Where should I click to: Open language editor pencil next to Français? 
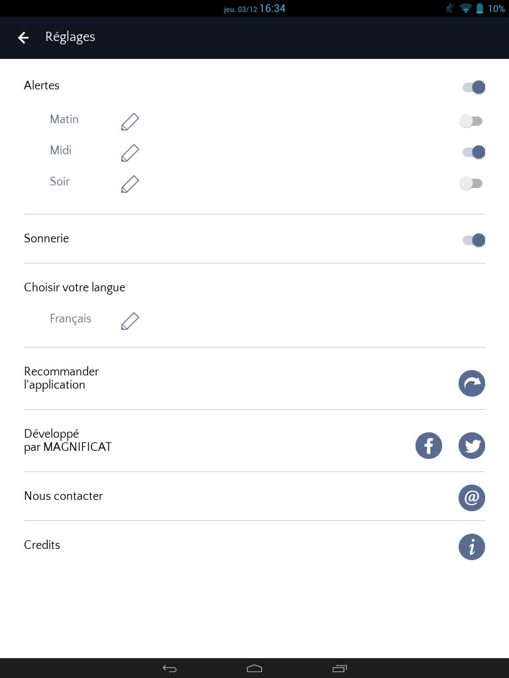[130, 320]
